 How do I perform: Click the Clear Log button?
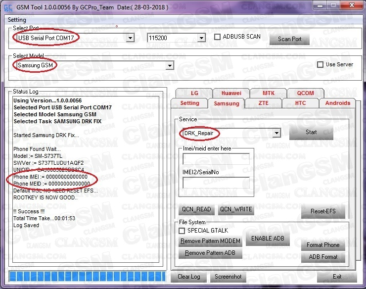tap(188, 277)
